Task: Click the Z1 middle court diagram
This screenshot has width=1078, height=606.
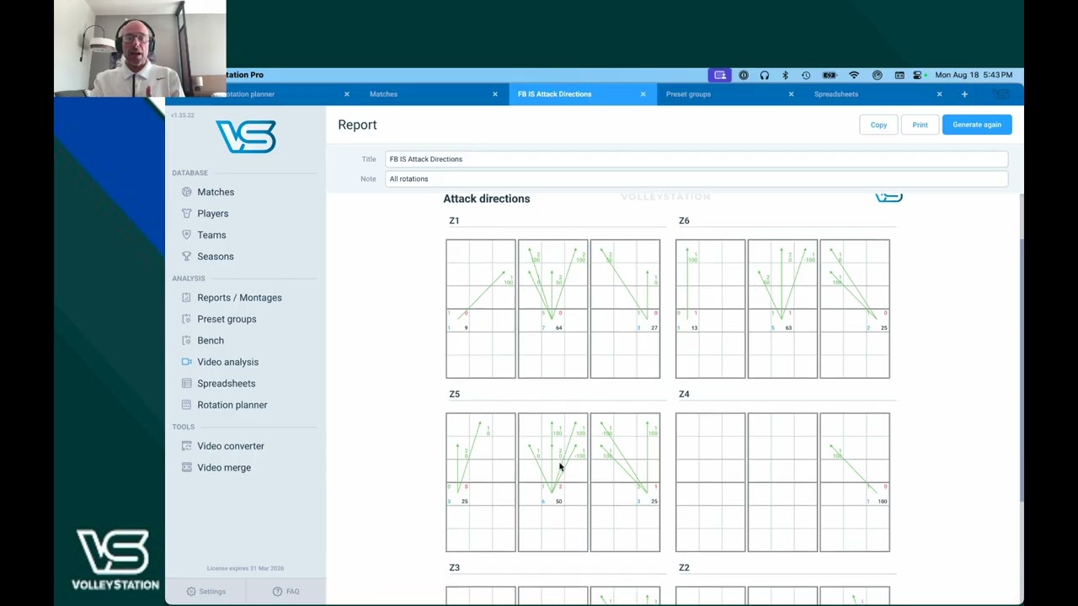Action: pos(552,309)
